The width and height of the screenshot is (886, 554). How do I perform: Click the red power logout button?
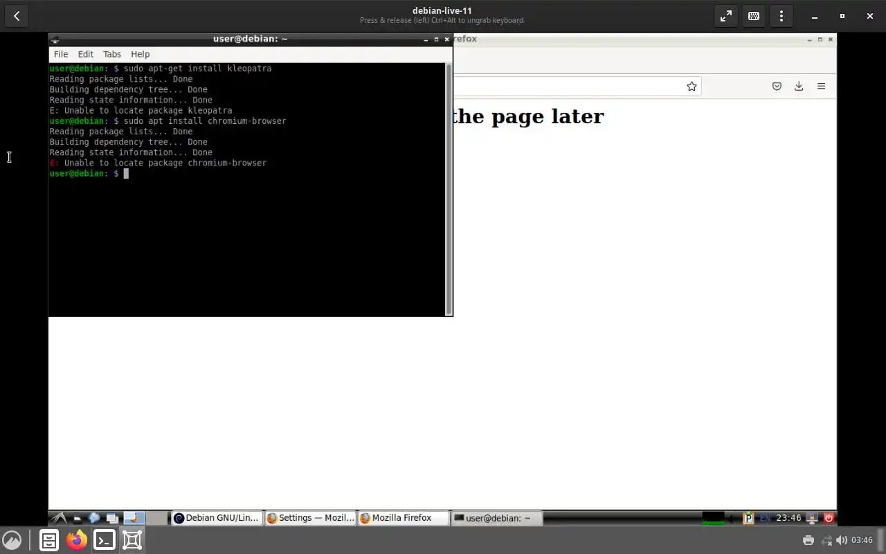(829, 518)
